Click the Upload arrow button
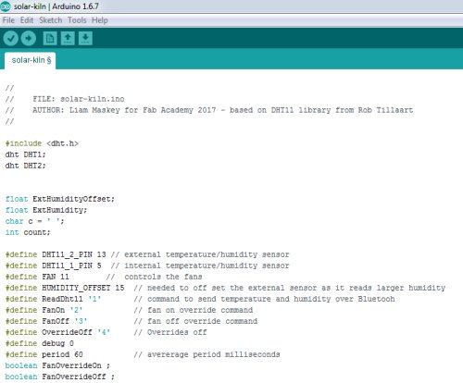 pos(29,39)
